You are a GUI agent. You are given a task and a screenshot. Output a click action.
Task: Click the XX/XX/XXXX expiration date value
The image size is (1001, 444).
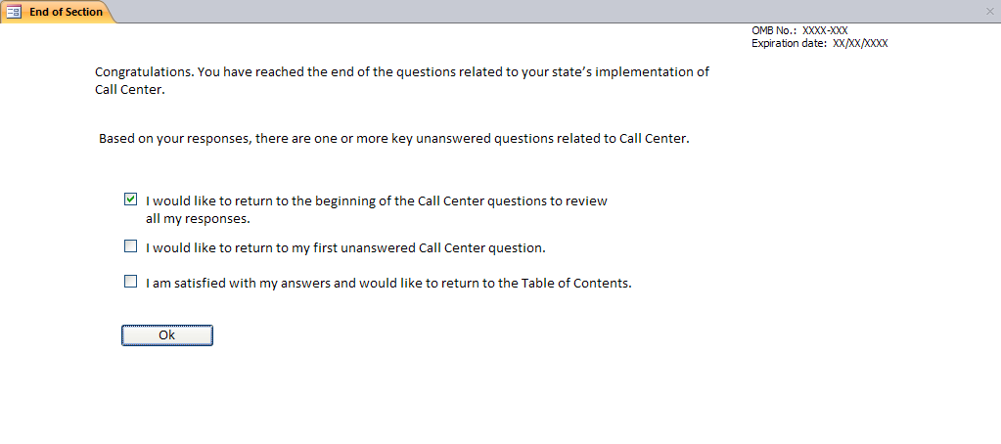pyautogui.click(x=860, y=43)
